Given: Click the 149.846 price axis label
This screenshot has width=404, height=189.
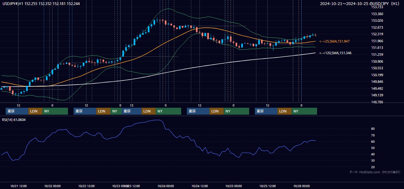Looking at the screenshot, I should (377, 82).
